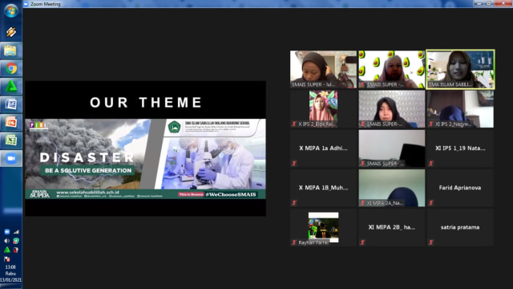This screenshot has height=289, width=513.
Task: Click the green round tray icon beside volume
Action: [x=16, y=241]
